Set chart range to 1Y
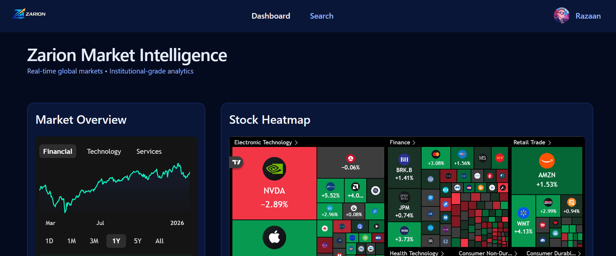This screenshot has width=616, height=256. click(116, 241)
